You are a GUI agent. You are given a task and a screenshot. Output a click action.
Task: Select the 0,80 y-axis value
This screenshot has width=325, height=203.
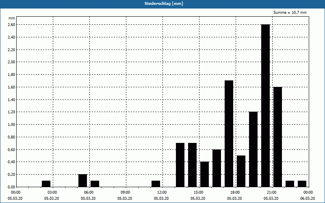12,137
